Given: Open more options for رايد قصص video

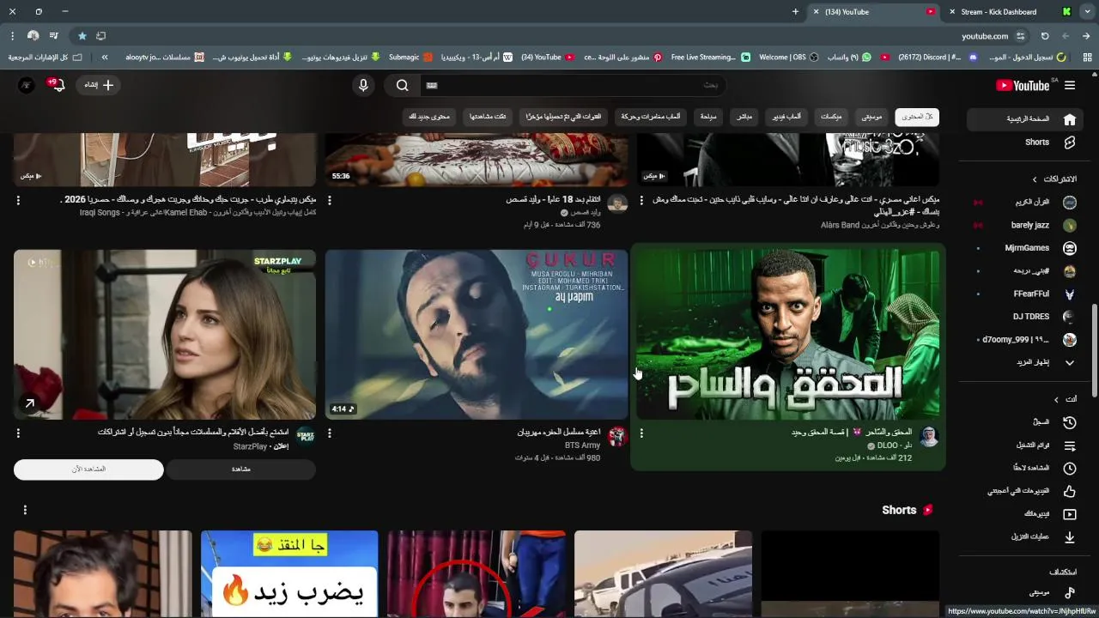Looking at the screenshot, I should point(330,200).
